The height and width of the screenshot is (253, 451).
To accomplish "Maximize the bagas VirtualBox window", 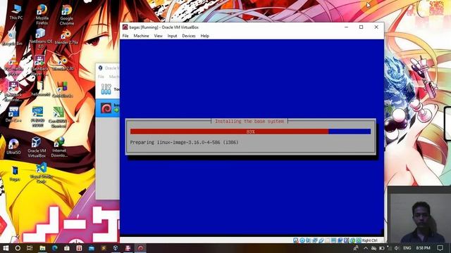I will pos(362,27).
